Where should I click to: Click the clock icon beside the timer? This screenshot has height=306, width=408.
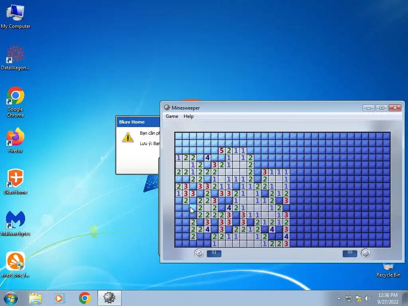coord(199,253)
